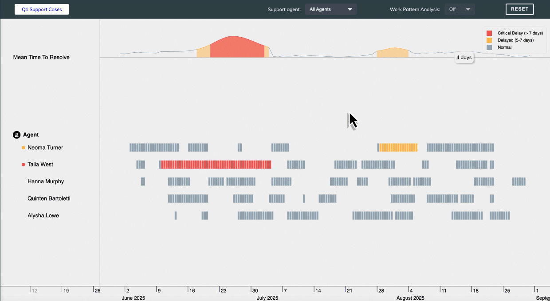Click the Critical Delay red legend square

click(489, 33)
